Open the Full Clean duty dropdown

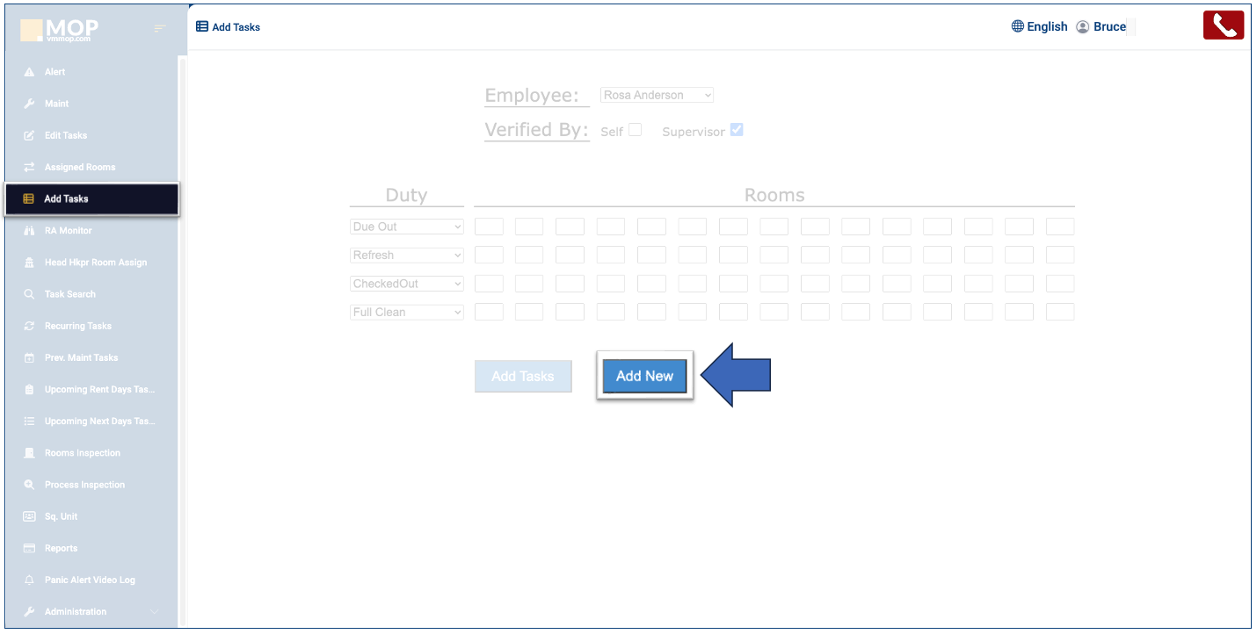click(407, 312)
